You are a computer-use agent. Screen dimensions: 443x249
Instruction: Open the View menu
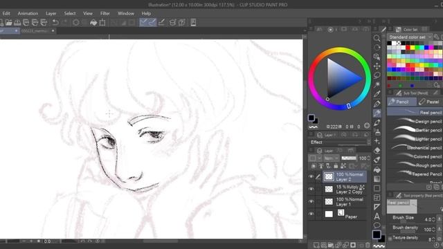pos(88,13)
